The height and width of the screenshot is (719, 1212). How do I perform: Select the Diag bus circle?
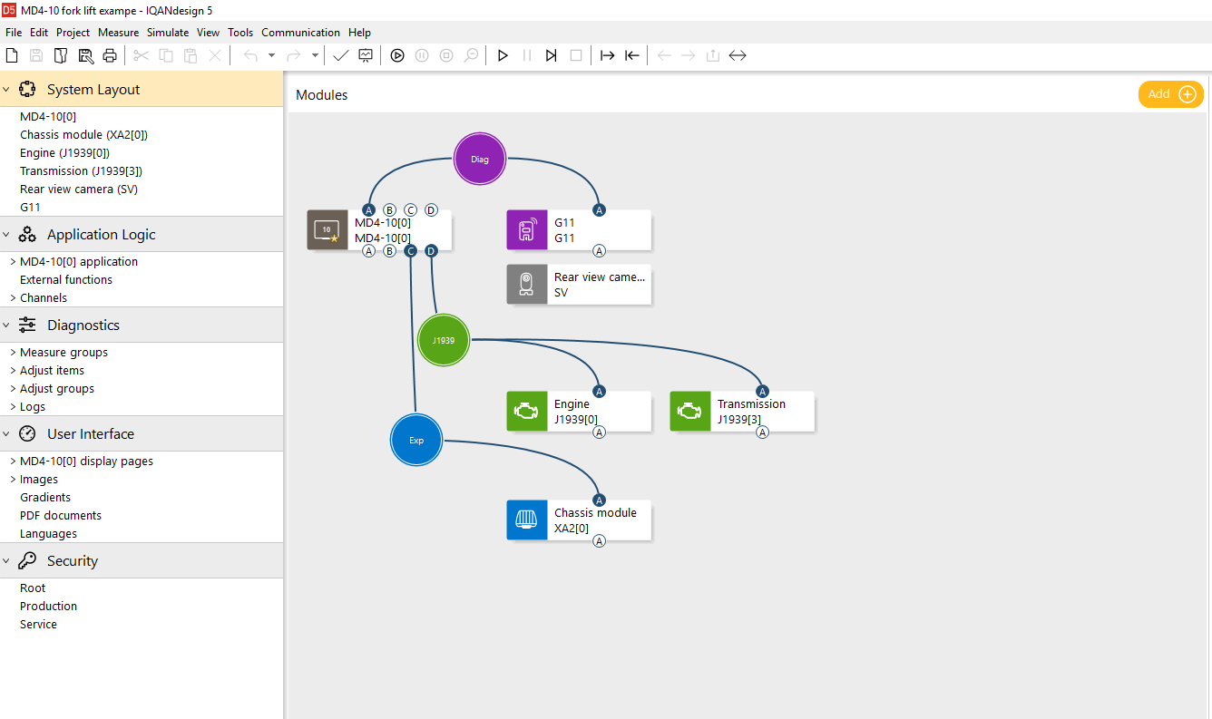click(480, 159)
